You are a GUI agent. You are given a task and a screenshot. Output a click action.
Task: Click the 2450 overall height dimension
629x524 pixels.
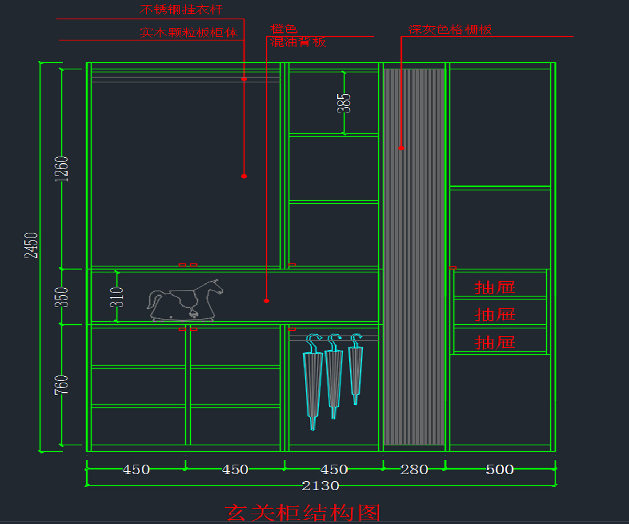point(31,245)
